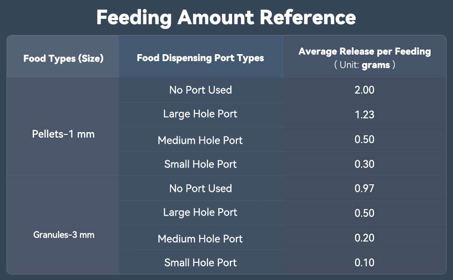Viewport: 453px width, 280px height.
Task: Select the Food Types (Size) column header
Action: click(x=64, y=58)
